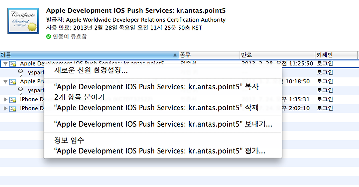The height and width of the screenshot is (187, 359).
Task: Choose the 평가... (evaluate) menu item
Action: 163,151
